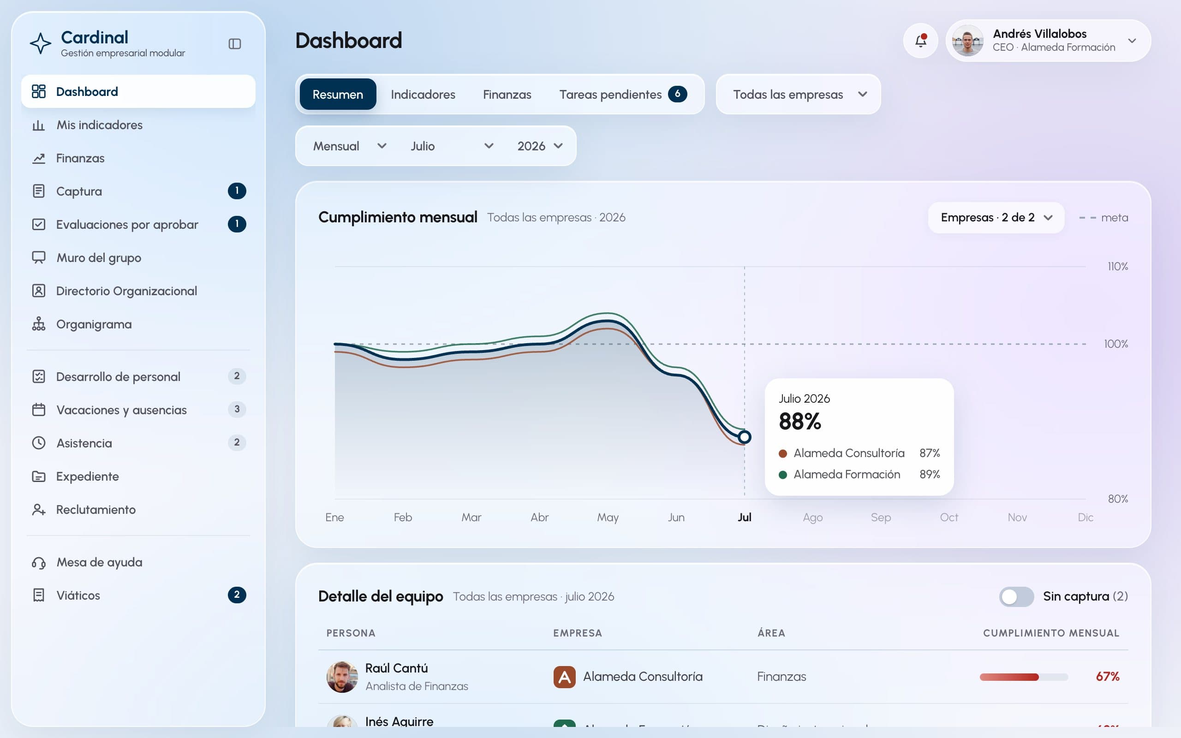
Task: Open Desarrollo de personal icon
Action: coord(39,377)
